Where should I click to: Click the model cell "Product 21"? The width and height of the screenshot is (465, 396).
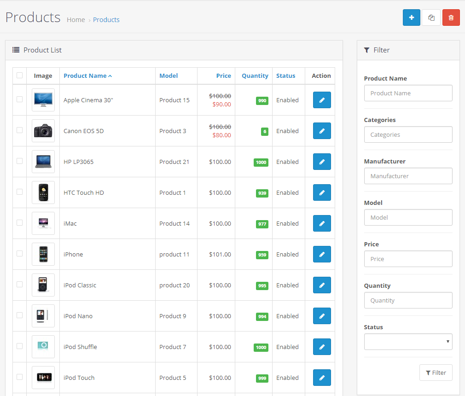coord(174,162)
